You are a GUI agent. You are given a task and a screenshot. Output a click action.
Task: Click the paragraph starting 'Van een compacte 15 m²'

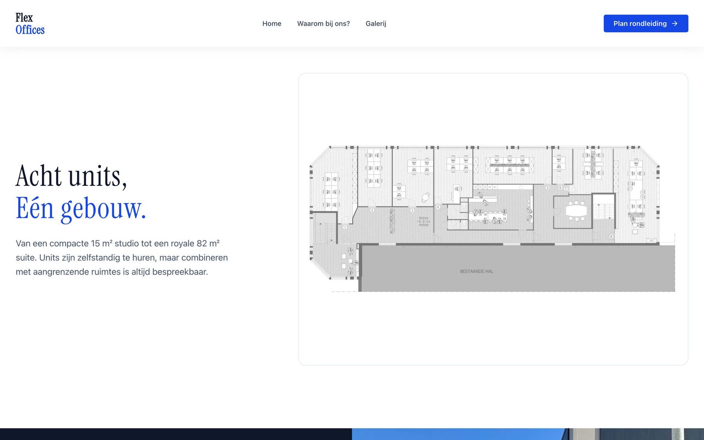point(122,257)
